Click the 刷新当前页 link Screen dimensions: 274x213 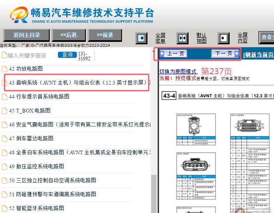point(259,55)
